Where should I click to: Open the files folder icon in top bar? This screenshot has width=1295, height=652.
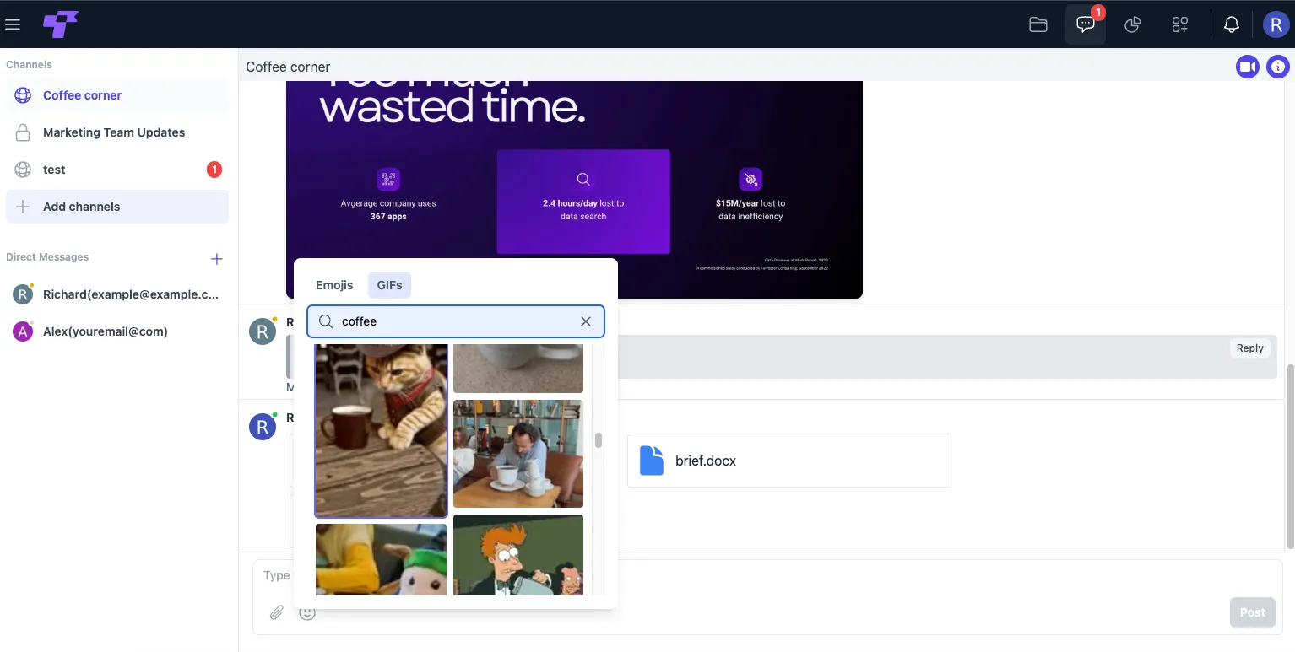[1038, 24]
